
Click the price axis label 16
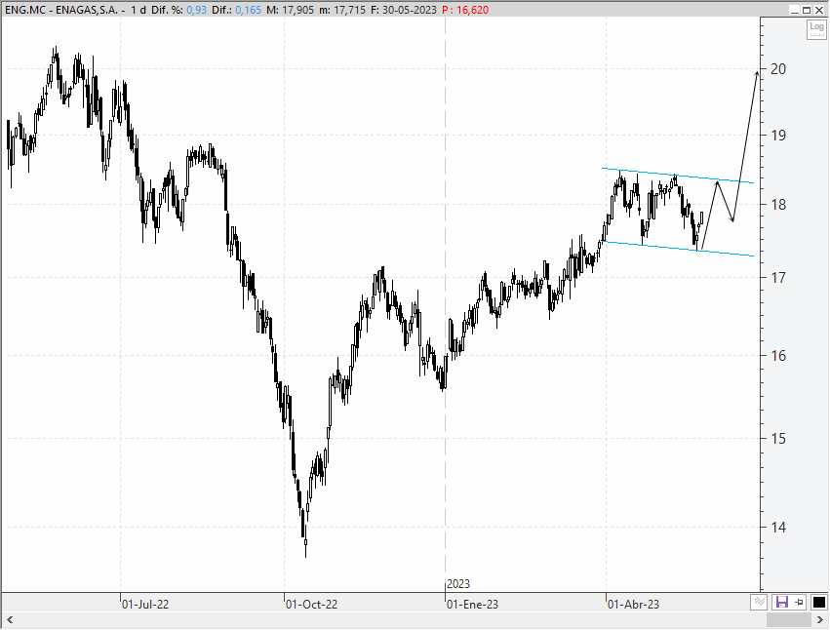[778, 355]
